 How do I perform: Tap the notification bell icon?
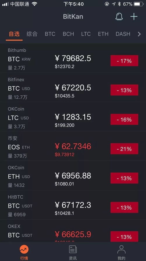click(x=119, y=17)
